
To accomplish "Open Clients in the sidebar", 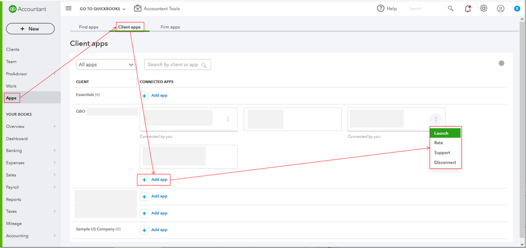I will 13,49.
